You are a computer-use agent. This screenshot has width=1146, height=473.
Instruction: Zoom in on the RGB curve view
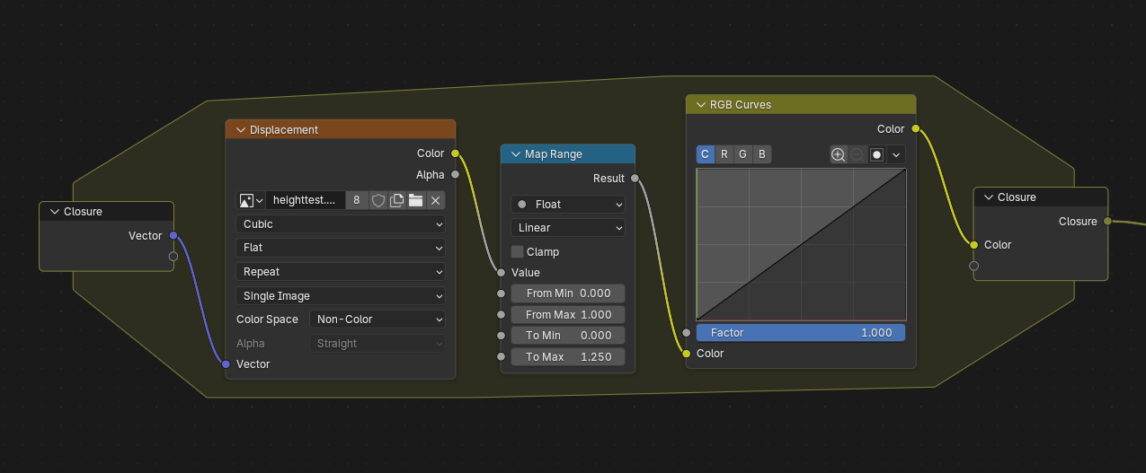click(x=838, y=154)
